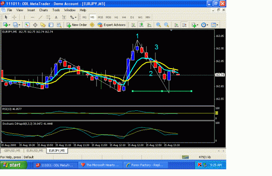The height and width of the screenshot is (176, 272).
Task: Click the text 'A' tool
Action: [56, 17]
